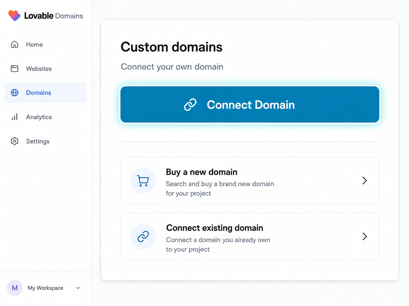The height and width of the screenshot is (306, 409).
Task: Click the Lovable Domains brand text
Action: coord(54,16)
